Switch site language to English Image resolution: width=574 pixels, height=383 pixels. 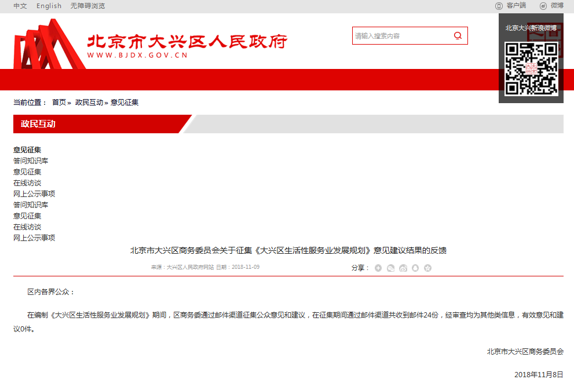pos(49,6)
